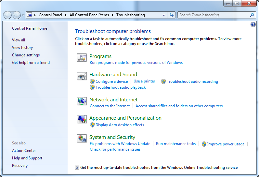Open Help and Support link
The image size is (259, 177).
(27, 158)
